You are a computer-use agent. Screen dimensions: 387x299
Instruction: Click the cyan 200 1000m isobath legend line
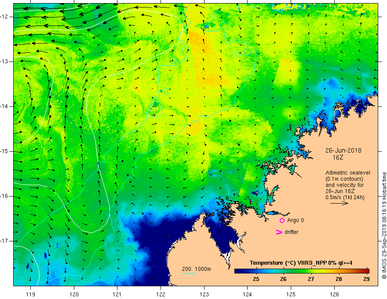coord(189,273)
